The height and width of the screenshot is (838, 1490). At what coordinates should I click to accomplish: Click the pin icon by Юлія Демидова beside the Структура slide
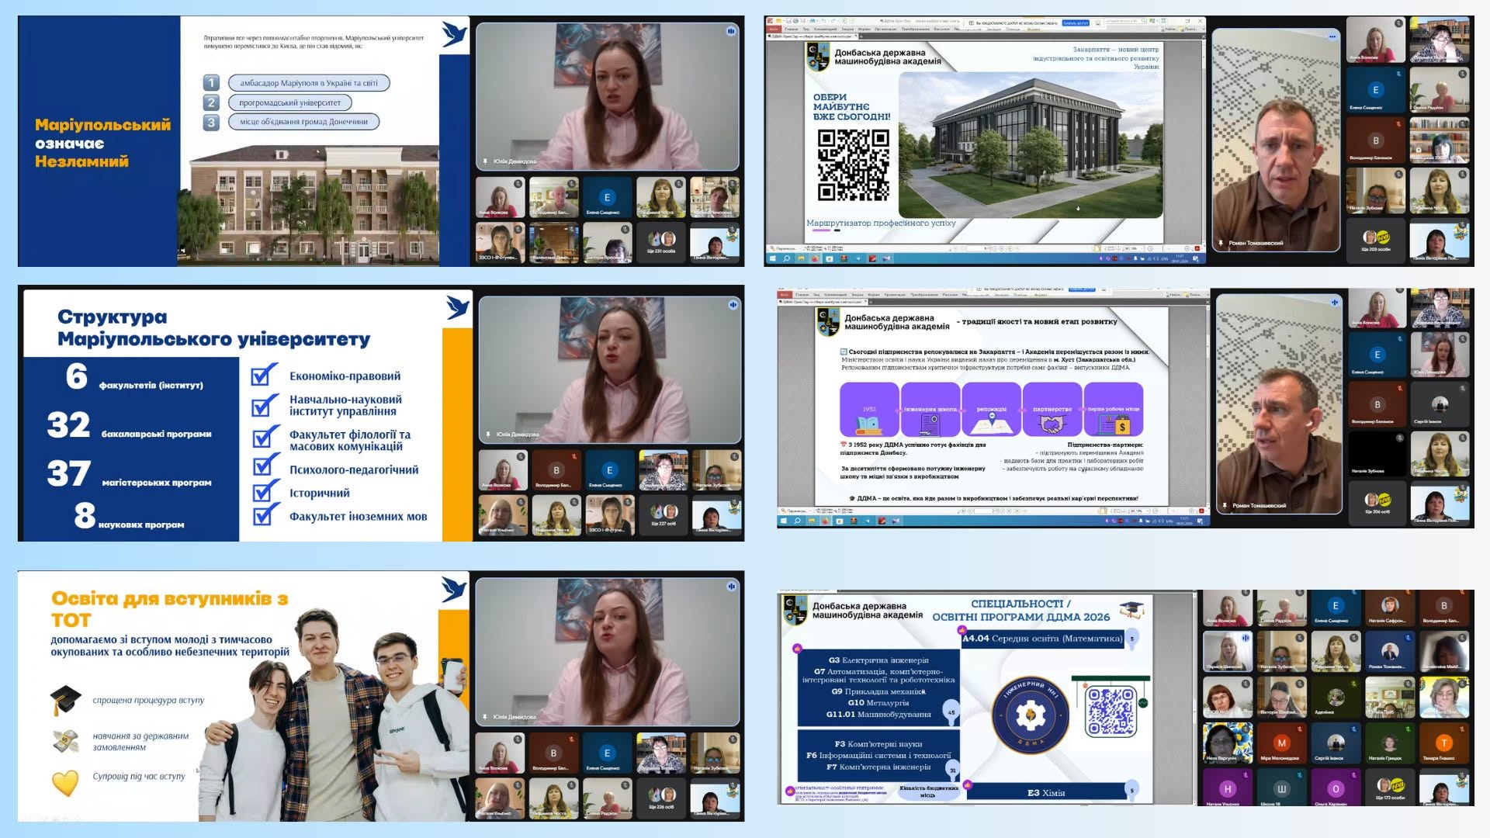tap(488, 435)
